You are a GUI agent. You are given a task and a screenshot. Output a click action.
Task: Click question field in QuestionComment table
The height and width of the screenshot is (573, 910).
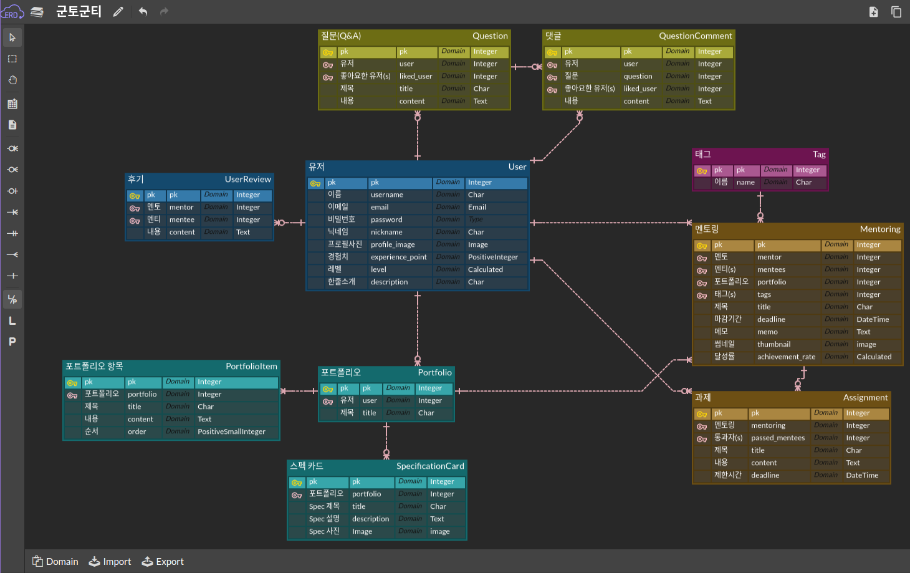coord(638,77)
